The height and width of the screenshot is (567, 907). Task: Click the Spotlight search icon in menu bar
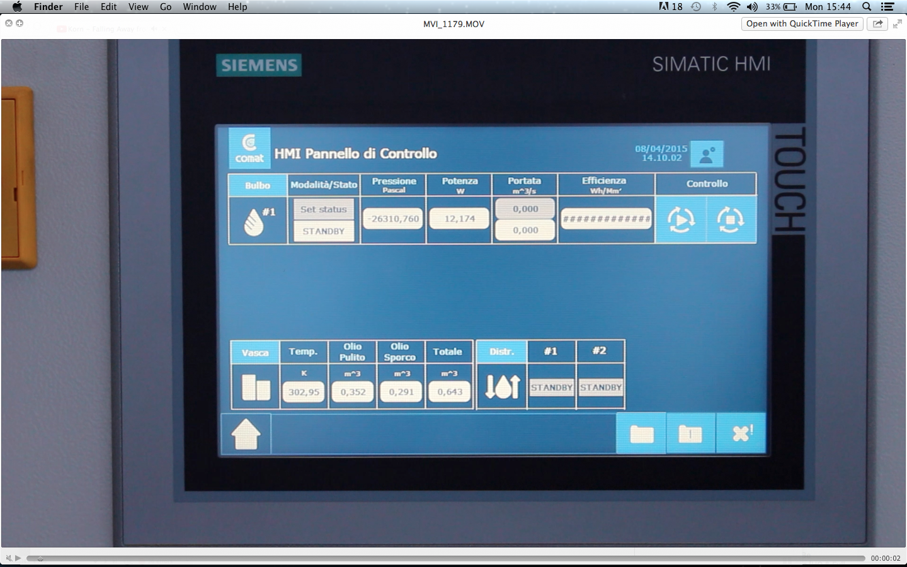click(x=866, y=6)
